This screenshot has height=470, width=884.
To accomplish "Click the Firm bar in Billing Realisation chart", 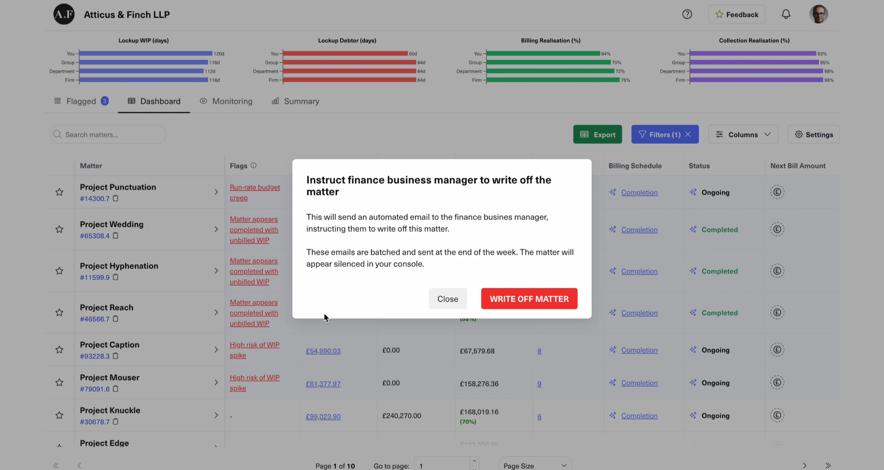I will 552,80.
